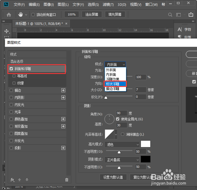Image resolution: width=197 pixels, height=190 pixels.
Task: Click the white highlight color swatch
Action: click(x=146, y=144)
